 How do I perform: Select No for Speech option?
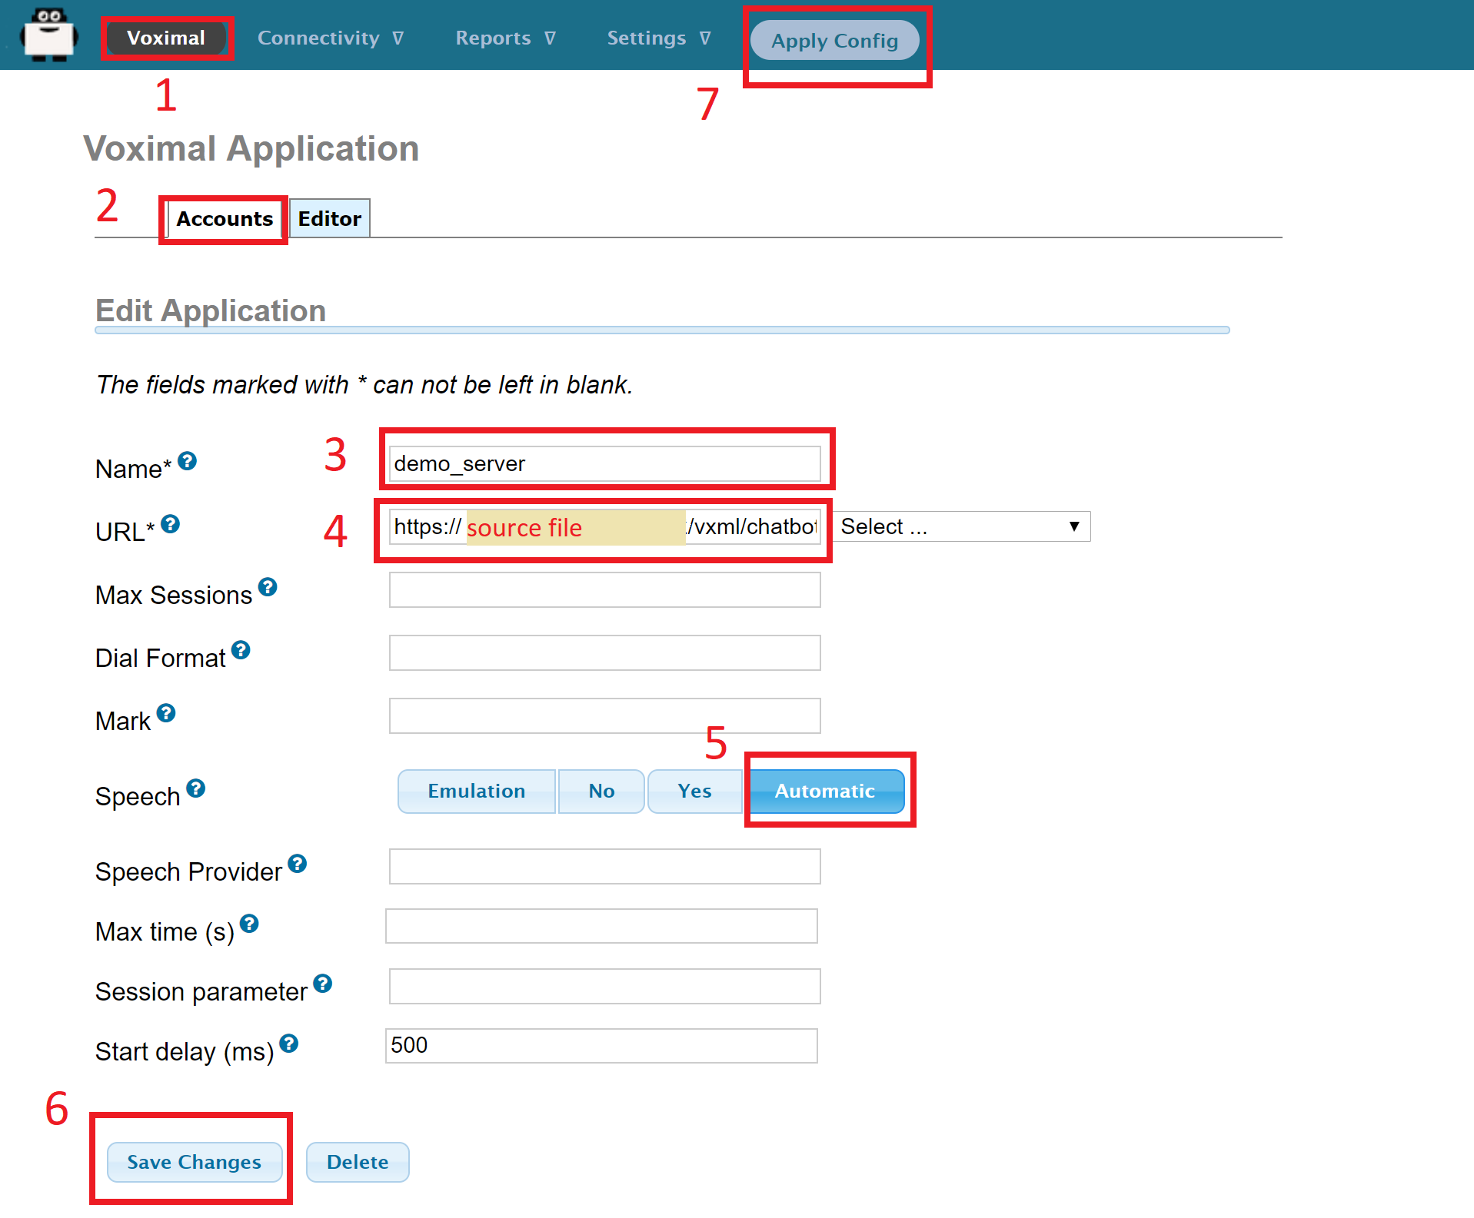(601, 792)
